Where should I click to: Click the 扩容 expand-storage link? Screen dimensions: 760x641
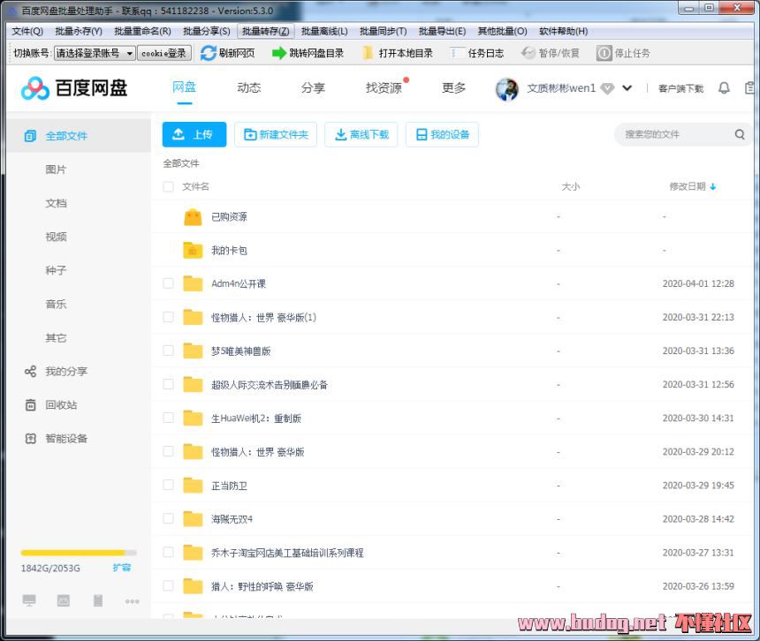pyautogui.click(x=122, y=568)
